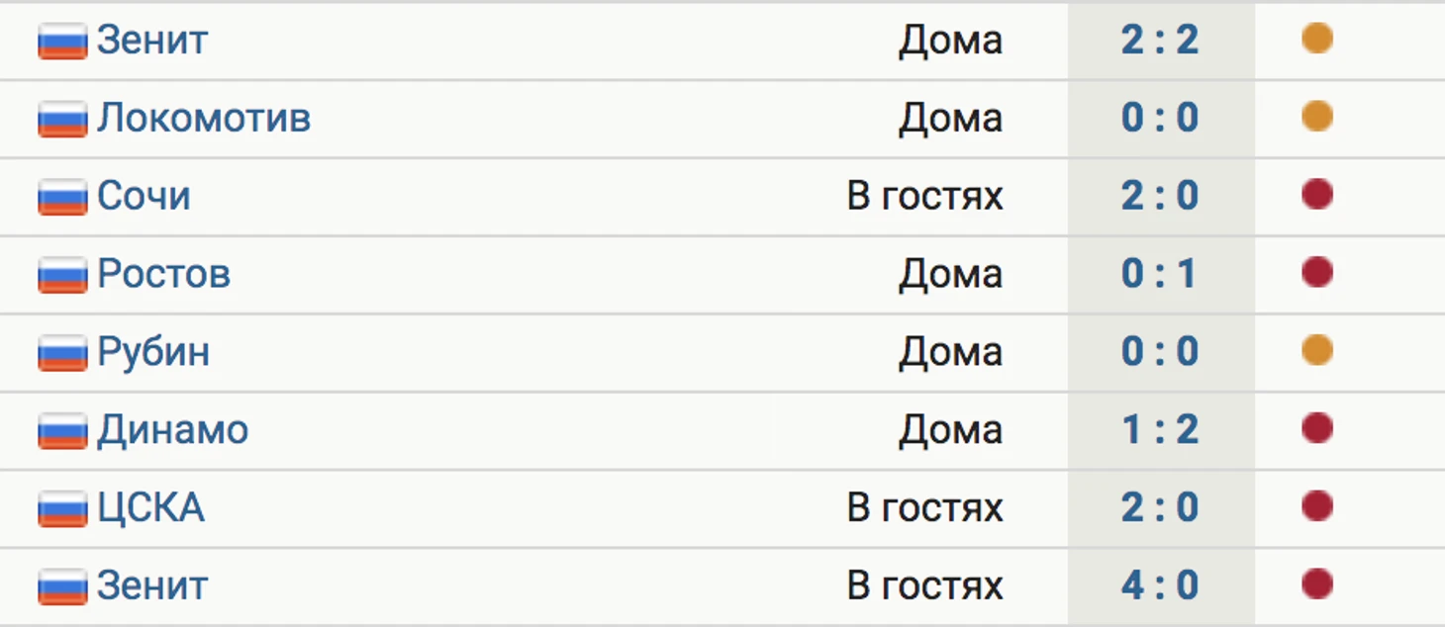Open the Динамо team link

pos(173,430)
